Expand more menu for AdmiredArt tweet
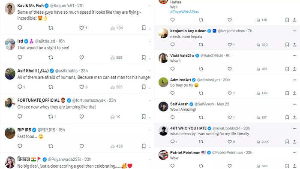300x169 pixels. tap(294, 80)
